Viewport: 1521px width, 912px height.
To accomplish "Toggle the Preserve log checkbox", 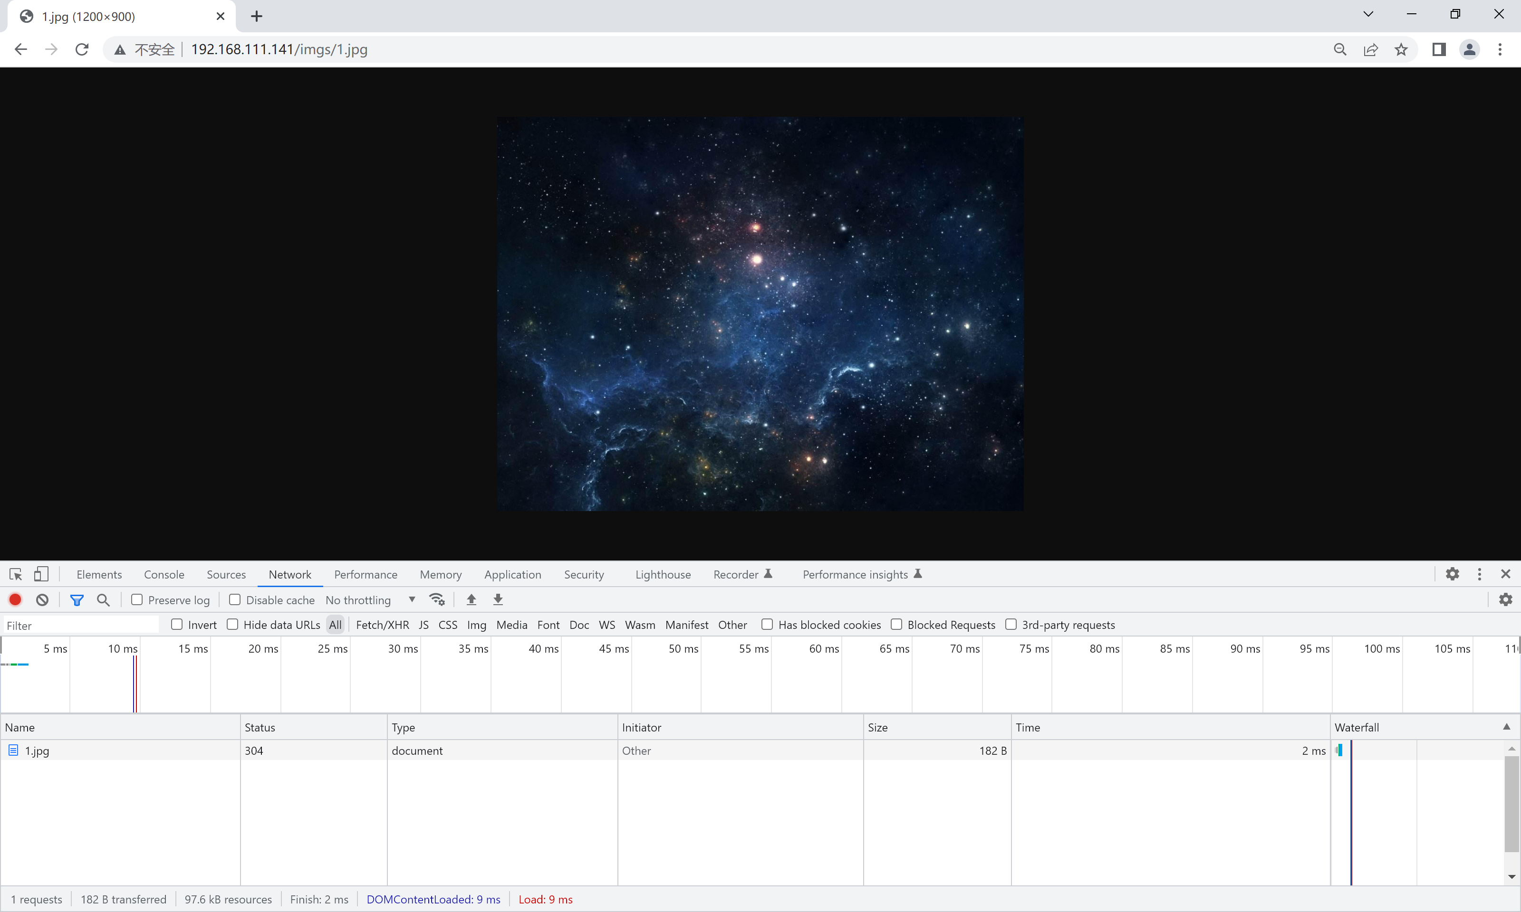I will click(137, 599).
